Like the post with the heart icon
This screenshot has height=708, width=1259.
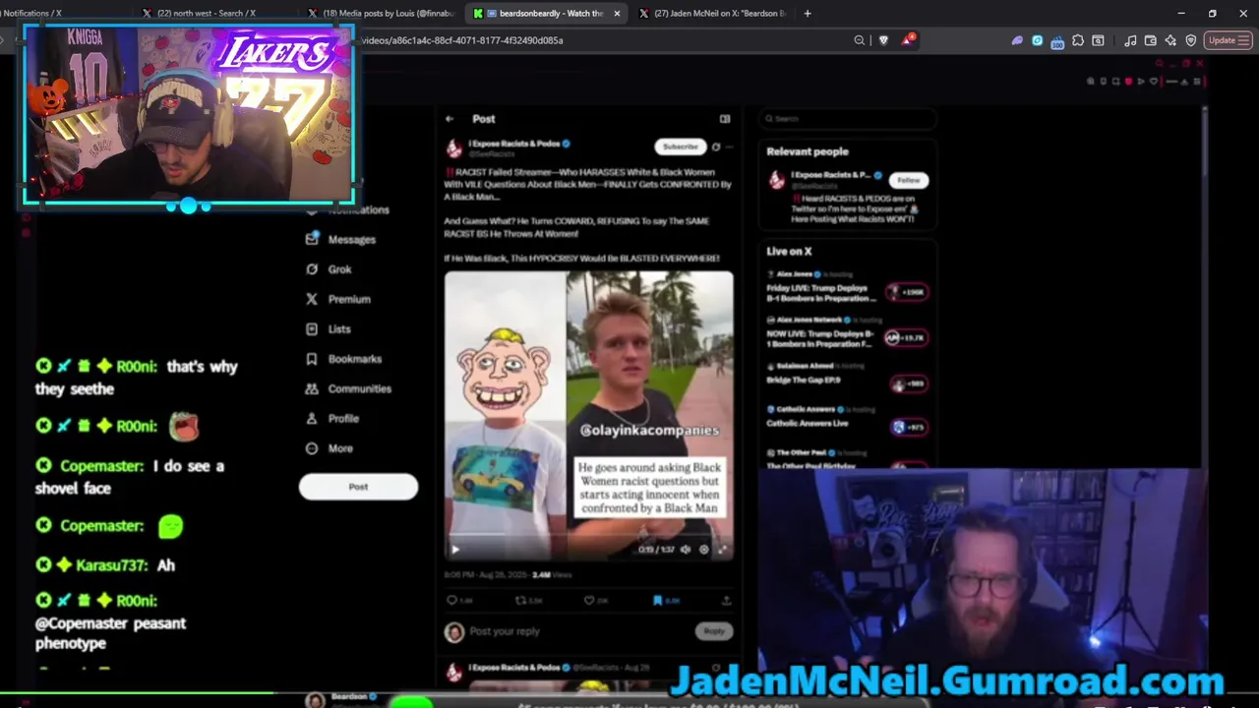(589, 600)
